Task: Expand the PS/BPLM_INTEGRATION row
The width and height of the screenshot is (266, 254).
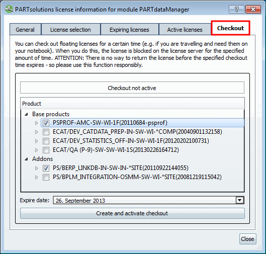Action: (36, 178)
